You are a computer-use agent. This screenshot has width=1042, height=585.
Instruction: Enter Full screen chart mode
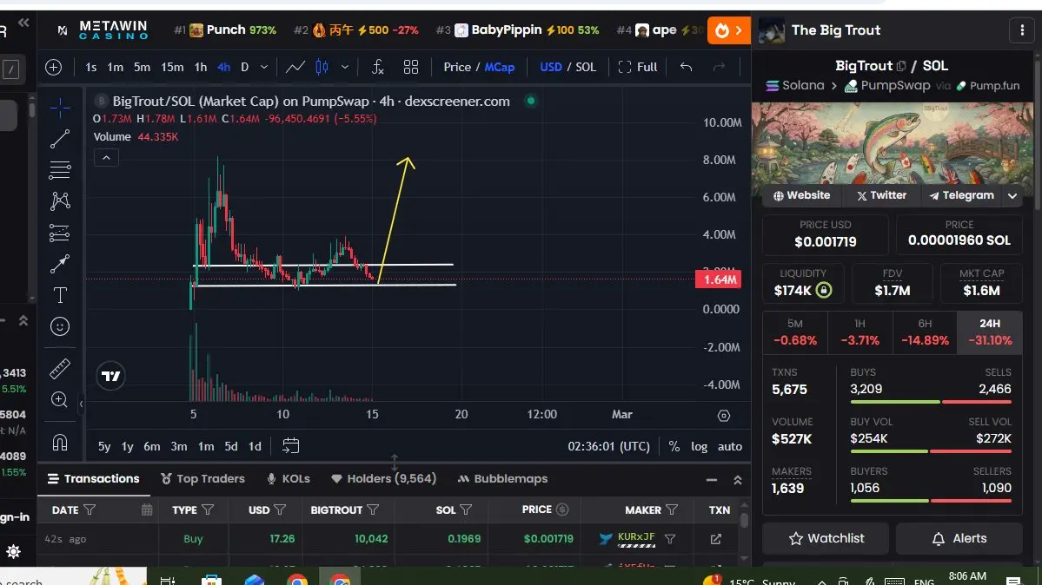tap(637, 67)
